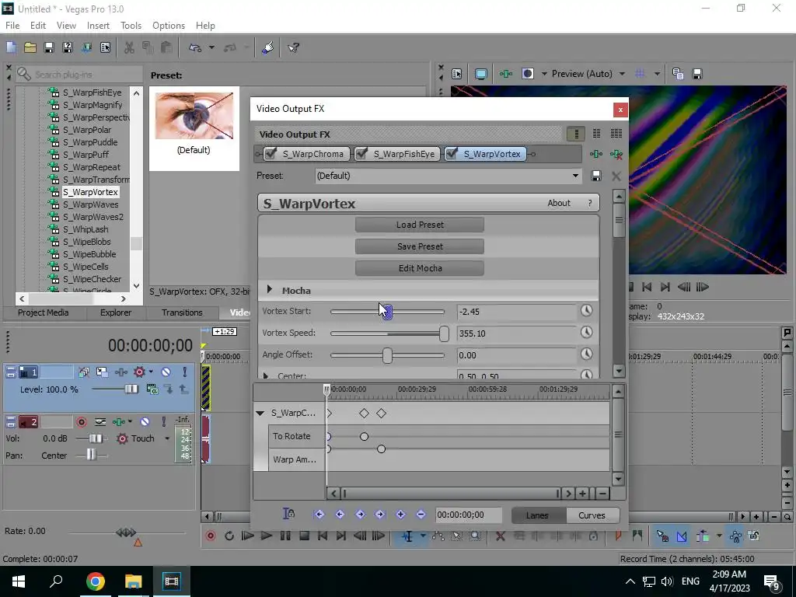This screenshot has height=597, width=796.
Task: Open the File menu
Action: coord(12,26)
